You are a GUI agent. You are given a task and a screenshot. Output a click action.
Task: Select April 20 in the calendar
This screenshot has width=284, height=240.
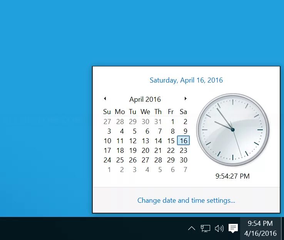click(x=145, y=151)
